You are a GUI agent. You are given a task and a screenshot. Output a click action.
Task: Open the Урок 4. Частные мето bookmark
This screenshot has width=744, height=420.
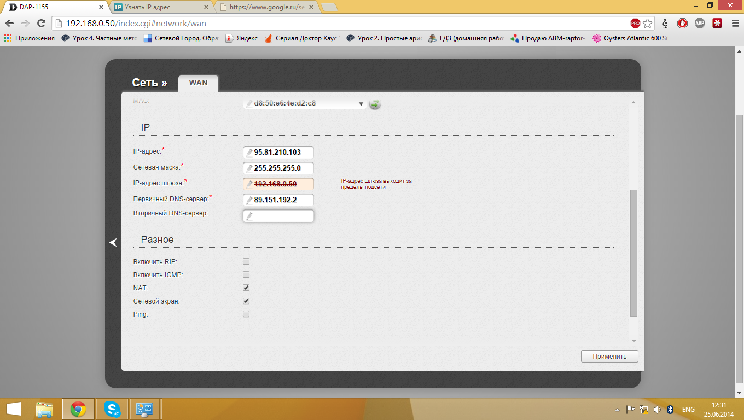point(99,38)
